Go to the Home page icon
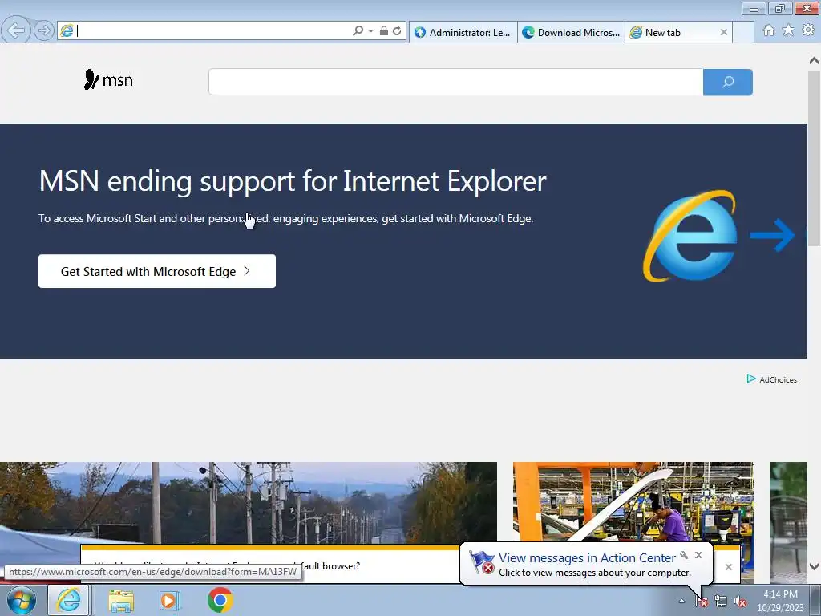 769,30
